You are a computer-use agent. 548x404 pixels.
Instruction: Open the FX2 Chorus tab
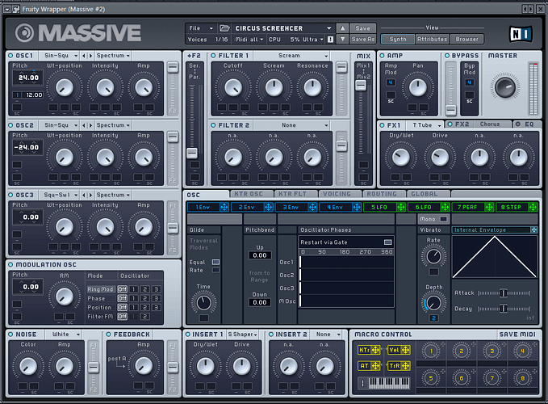point(478,124)
